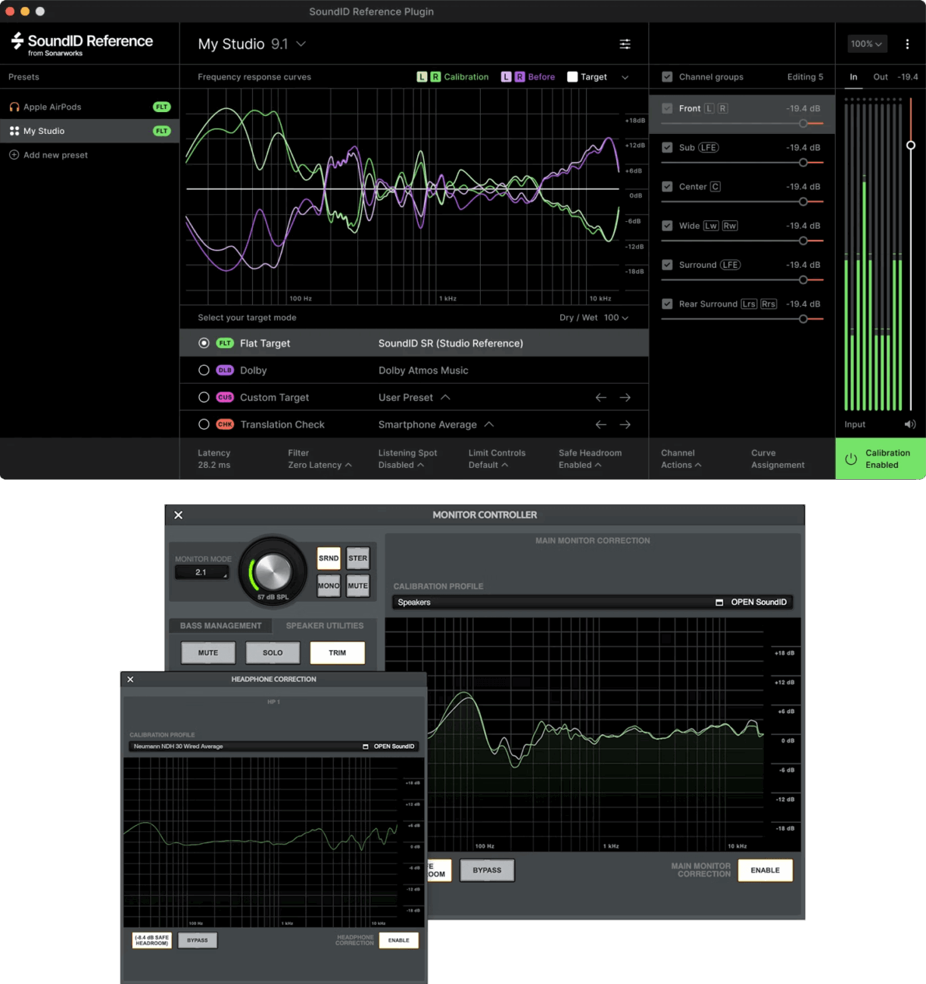The height and width of the screenshot is (984, 926).
Task: Toggle the Wide Lw Rw channel checkbox
Action: coord(667,226)
